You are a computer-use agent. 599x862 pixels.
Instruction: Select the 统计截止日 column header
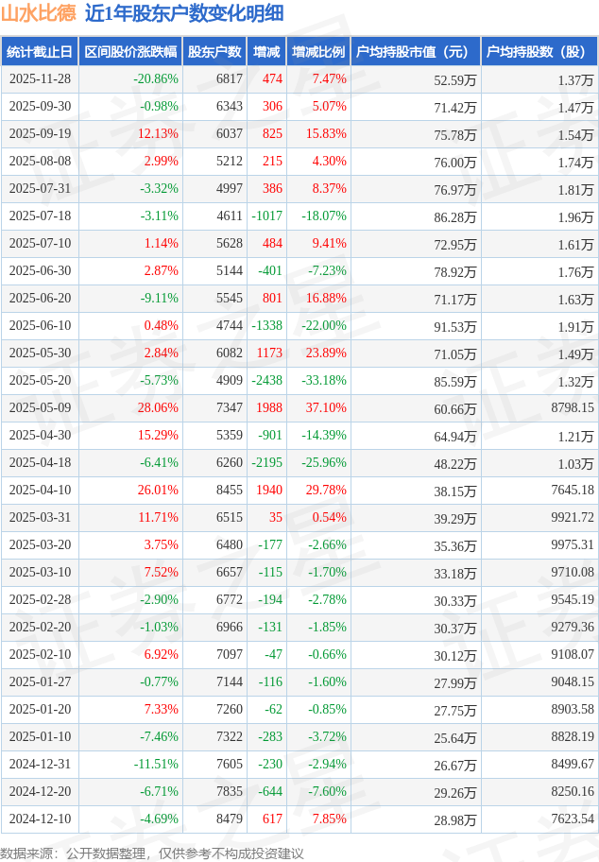click(40, 52)
